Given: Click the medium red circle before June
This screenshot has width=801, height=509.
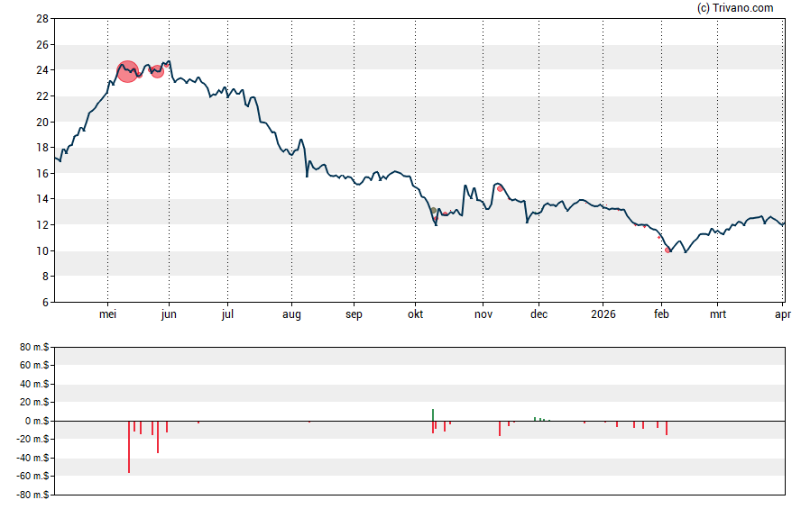Looking at the screenshot, I should (158, 71).
